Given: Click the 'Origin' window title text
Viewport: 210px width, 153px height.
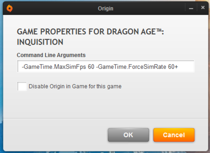Looking at the screenshot, I should (x=105, y=8).
